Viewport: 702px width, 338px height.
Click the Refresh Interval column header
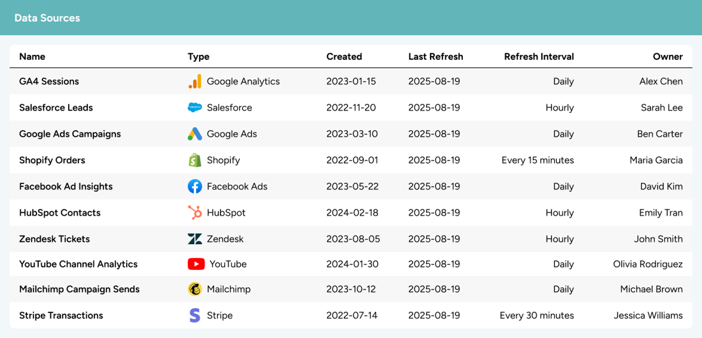[x=539, y=57]
